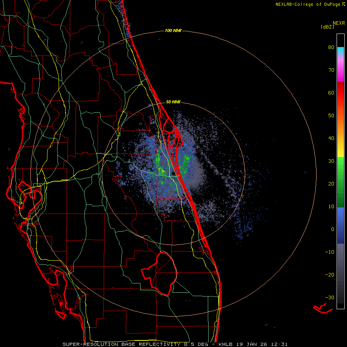The height and width of the screenshot is (347, 347).
Task: Click the 10 dBZ scale value
Action: (x=331, y=207)
